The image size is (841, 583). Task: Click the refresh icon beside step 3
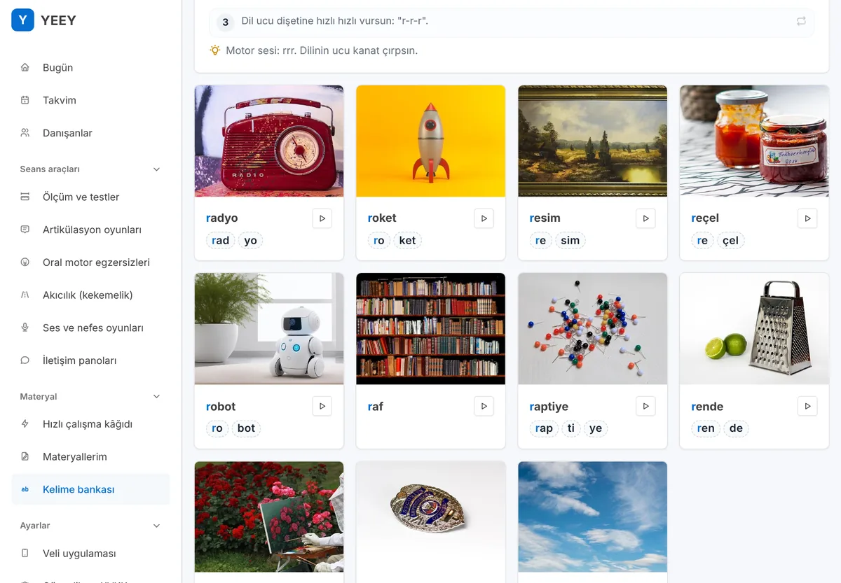pyautogui.click(x=801, y=22)
